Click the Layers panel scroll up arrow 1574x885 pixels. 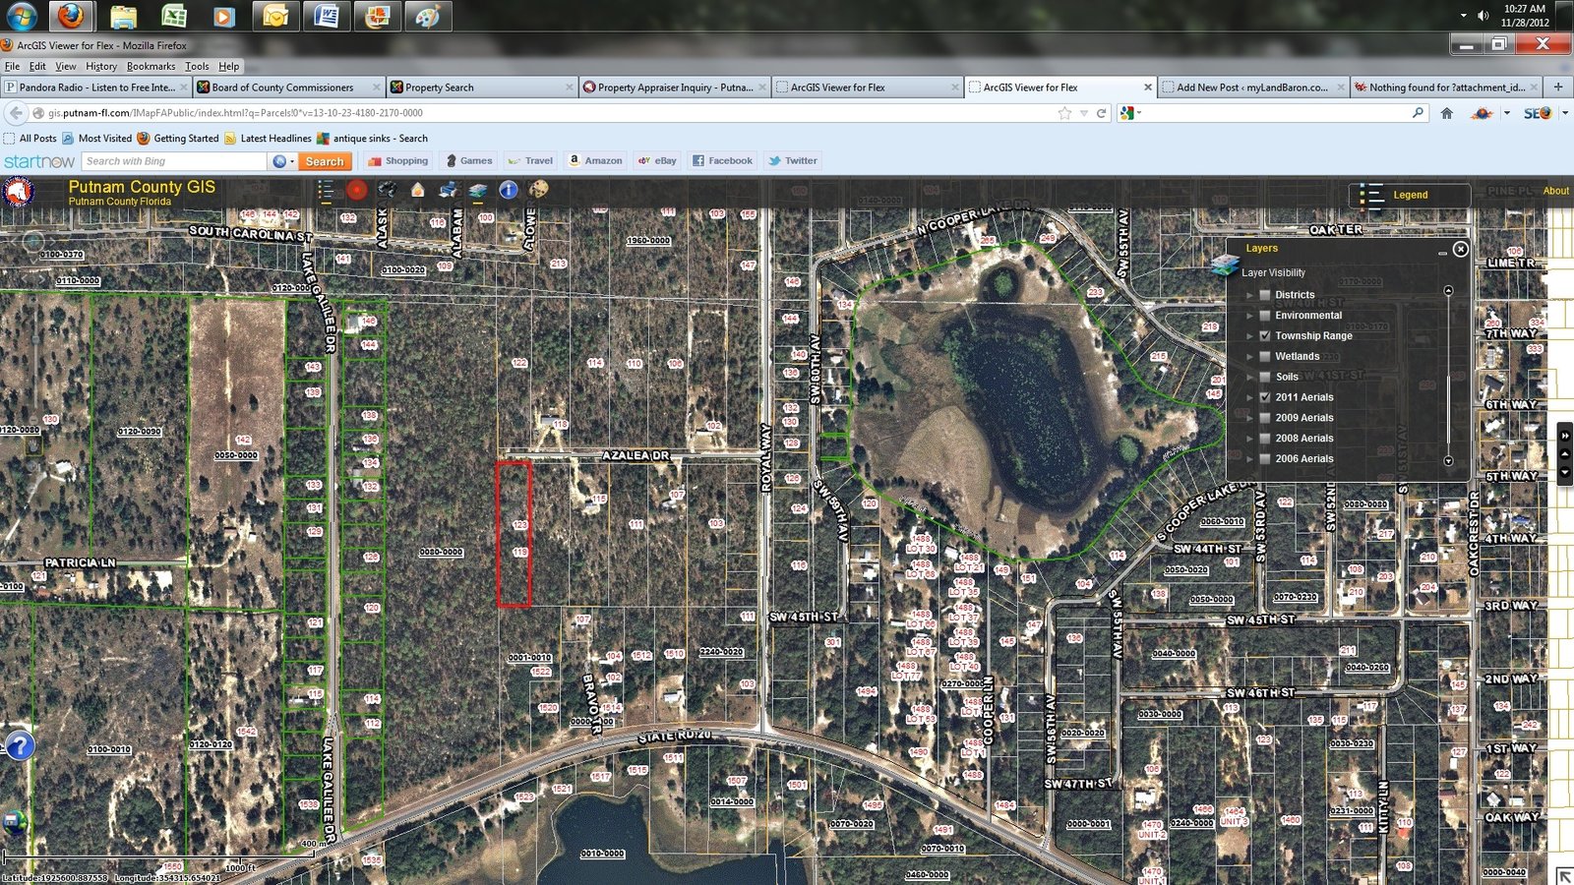pos(1448,291)
